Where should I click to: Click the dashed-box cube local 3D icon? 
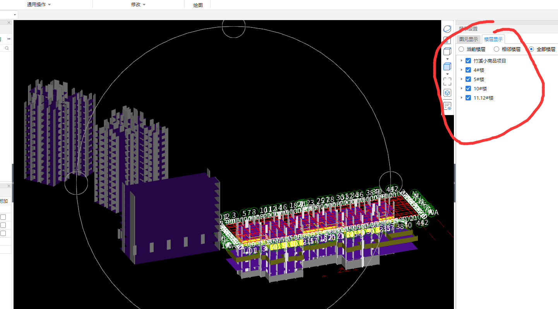pyautogui.click(x=447, y=93)
